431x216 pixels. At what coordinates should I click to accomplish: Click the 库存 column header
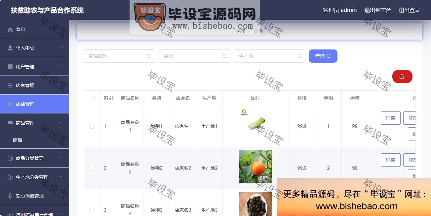click(x=355, y=98)
